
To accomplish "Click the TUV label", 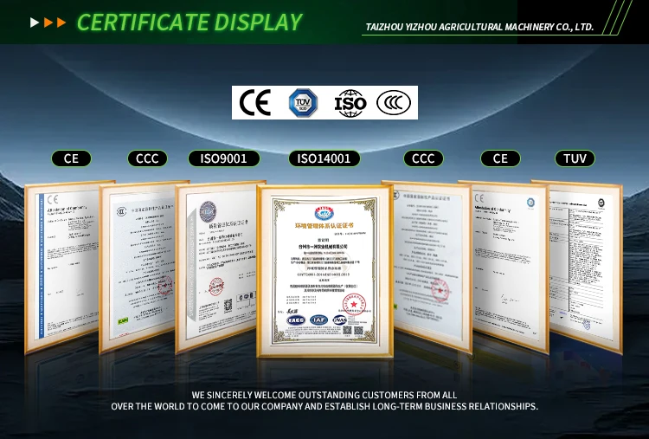I will [x=575, y=158].
